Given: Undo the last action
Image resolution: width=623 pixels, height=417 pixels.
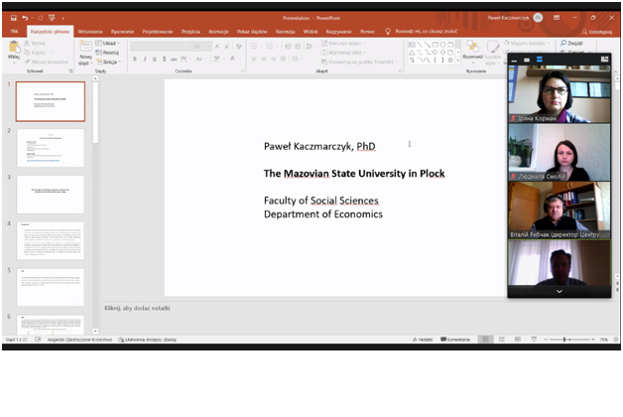Looking at the screenshot, I should pyautogui.click(x=25, y=18).
